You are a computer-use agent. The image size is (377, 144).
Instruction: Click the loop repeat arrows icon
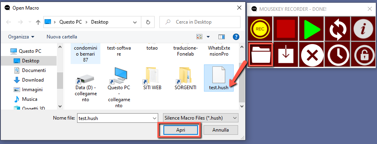[x=338, y=29]
